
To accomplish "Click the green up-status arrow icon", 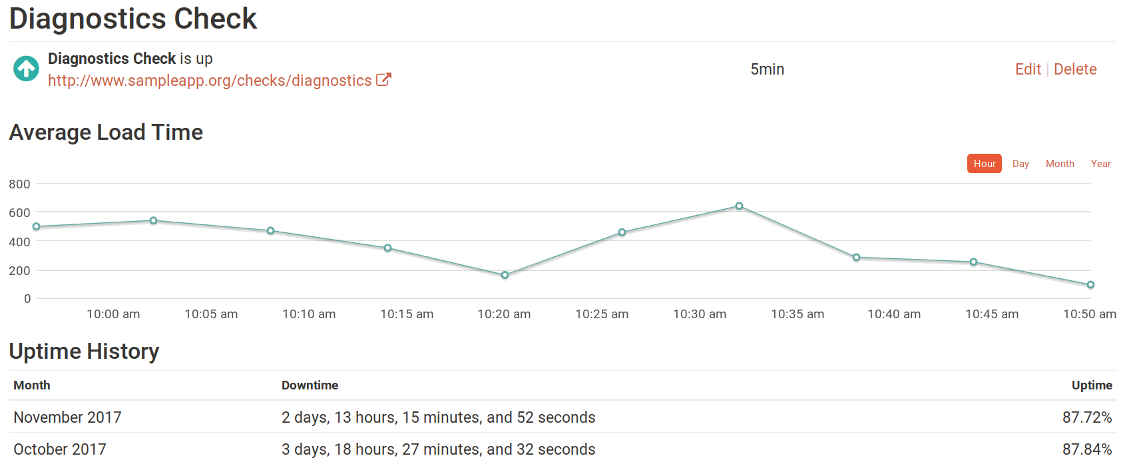I will (25, 69).
